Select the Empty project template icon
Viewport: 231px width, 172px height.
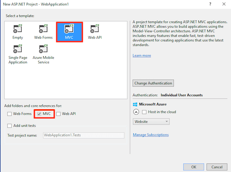tap(18, 29)
